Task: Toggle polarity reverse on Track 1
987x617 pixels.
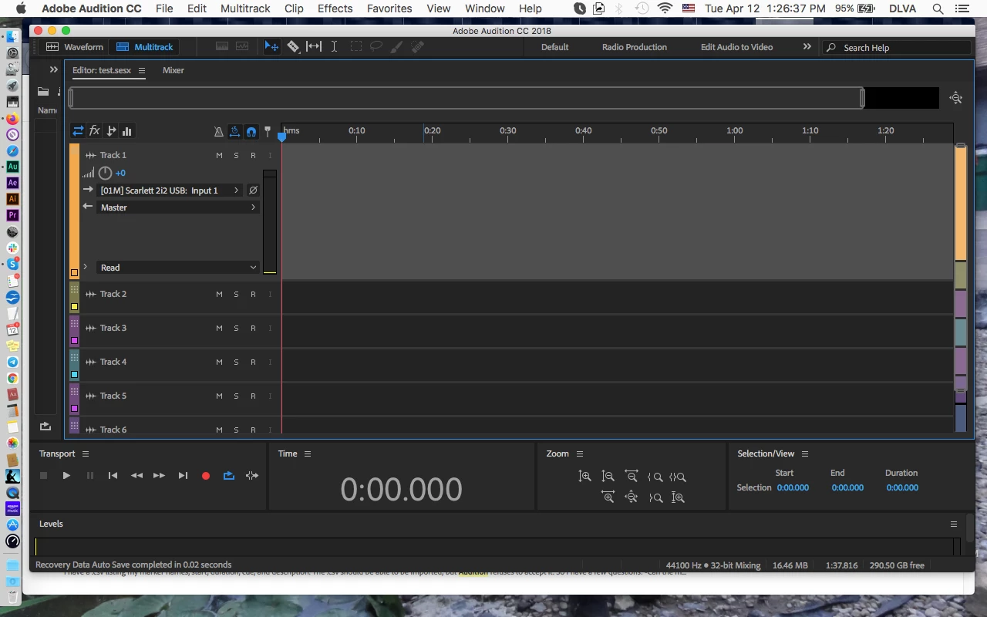Action: tap(253, 190)
